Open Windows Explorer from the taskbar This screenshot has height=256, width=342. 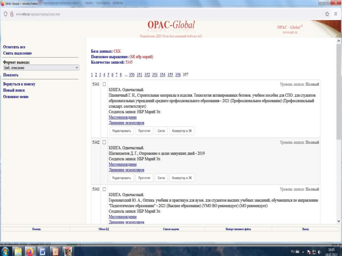18,252
